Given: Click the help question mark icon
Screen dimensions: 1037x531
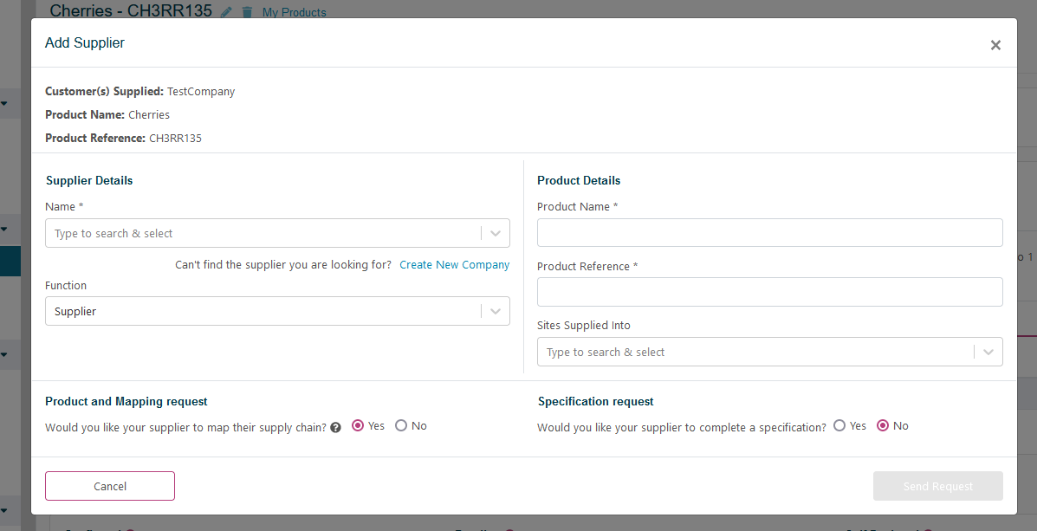Looking at the screenshot, I should coord(335,427).
